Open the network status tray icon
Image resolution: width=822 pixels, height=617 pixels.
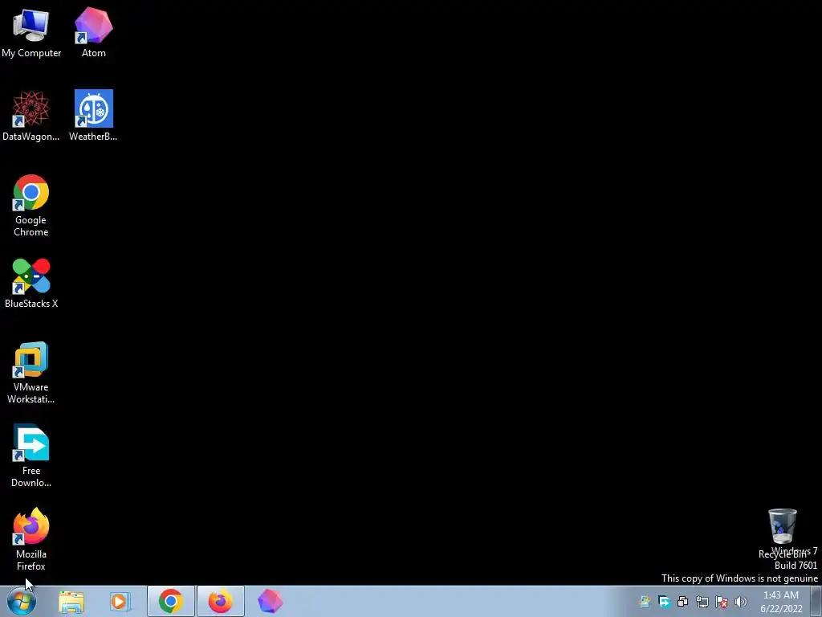pos(702,602)
